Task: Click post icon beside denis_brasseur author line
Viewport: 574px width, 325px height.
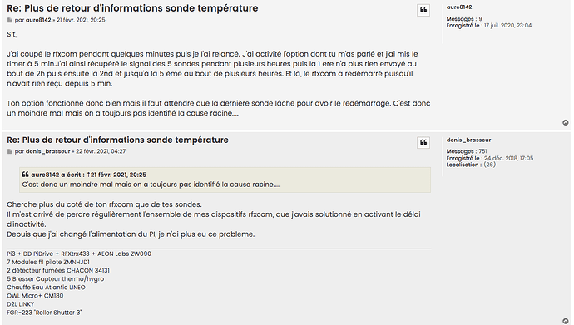Action: [x=9, y=151]
